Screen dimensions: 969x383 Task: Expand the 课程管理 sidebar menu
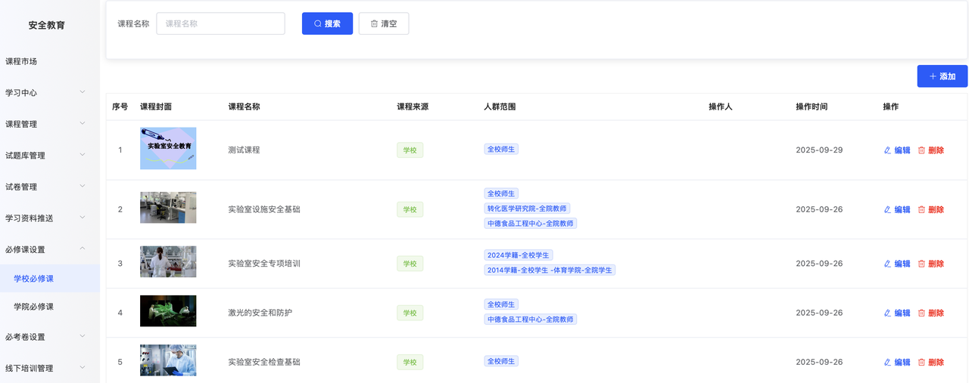click(x=83, y=124)
